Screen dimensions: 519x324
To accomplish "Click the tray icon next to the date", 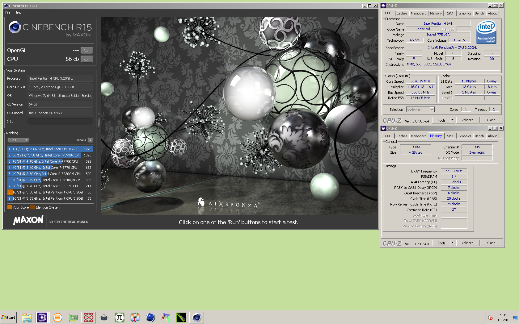I will point(515,318).
